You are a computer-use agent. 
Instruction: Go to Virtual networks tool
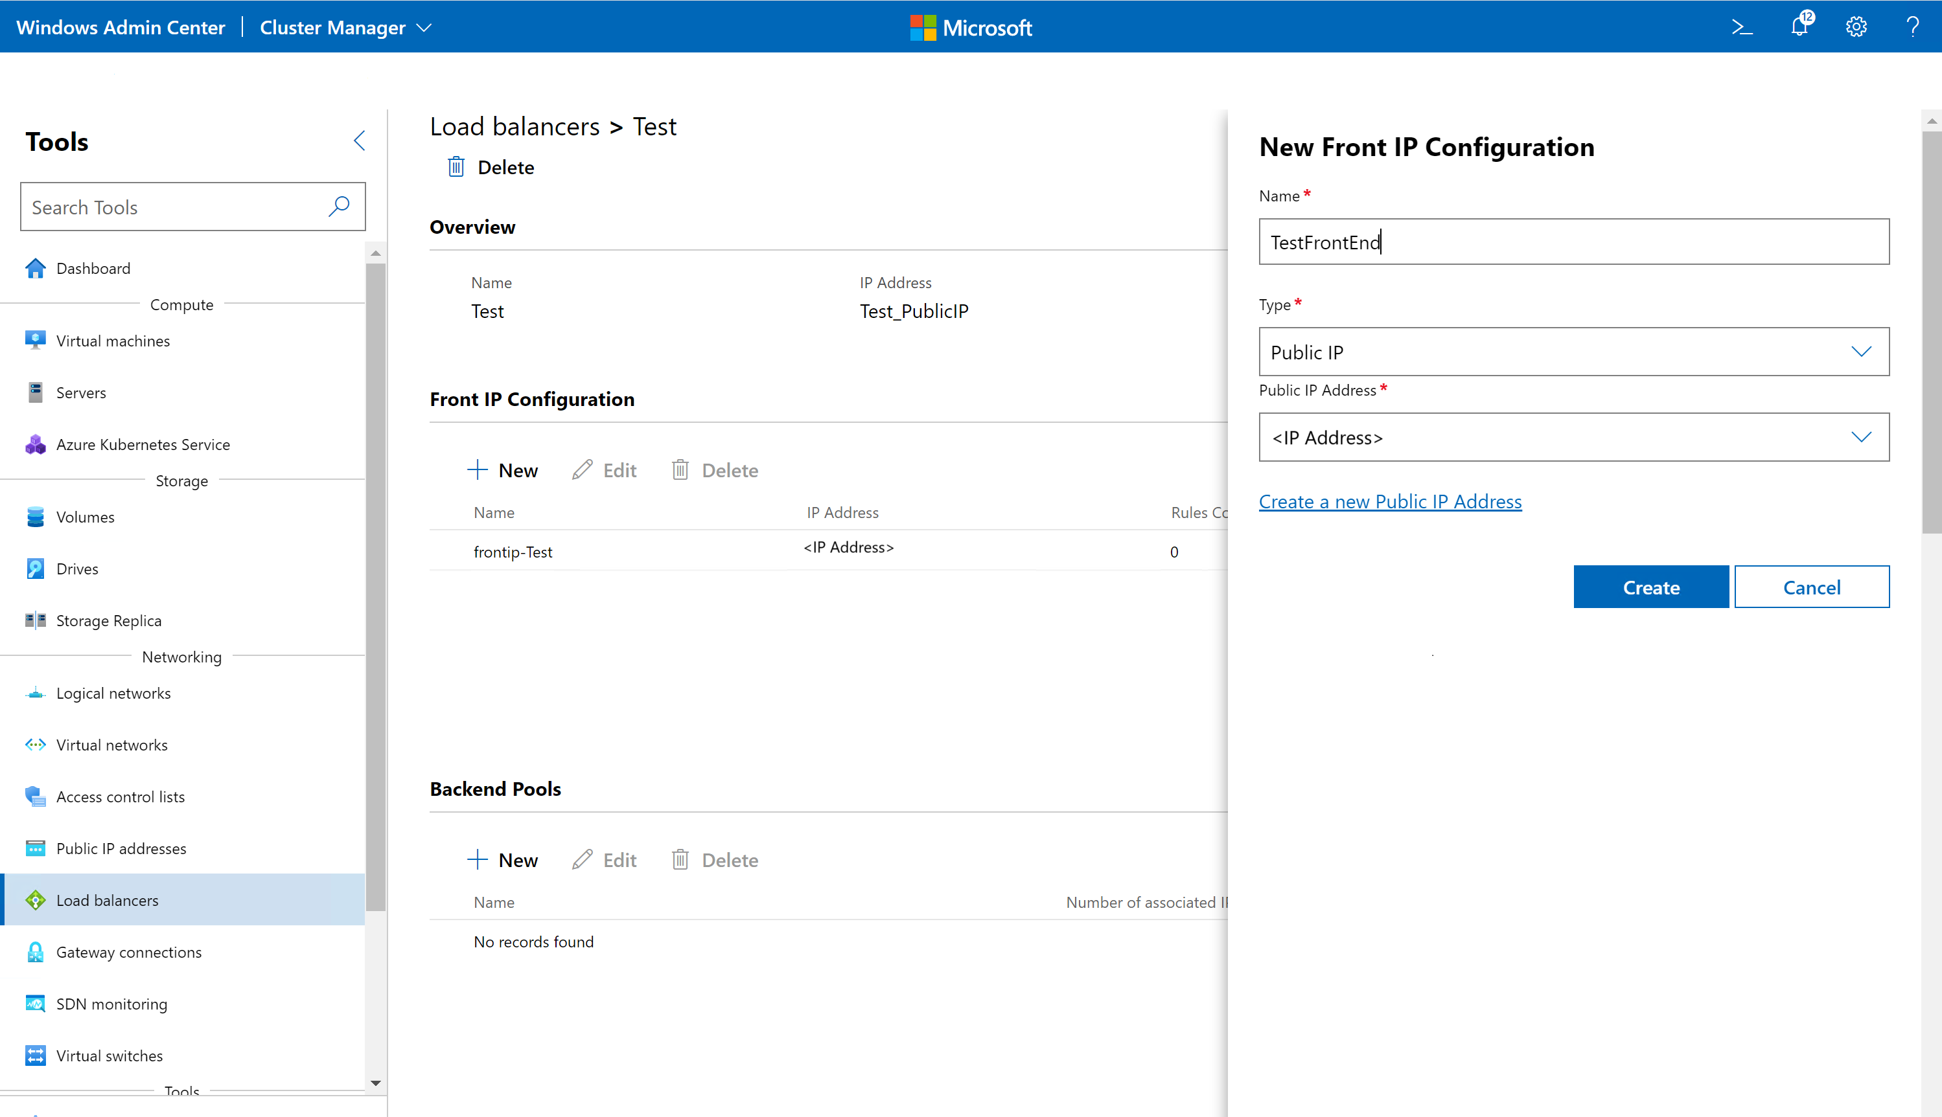(111, 745)
